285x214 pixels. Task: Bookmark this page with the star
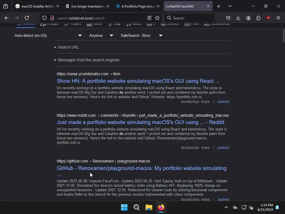pyautogui.click(x=157, y=18)
